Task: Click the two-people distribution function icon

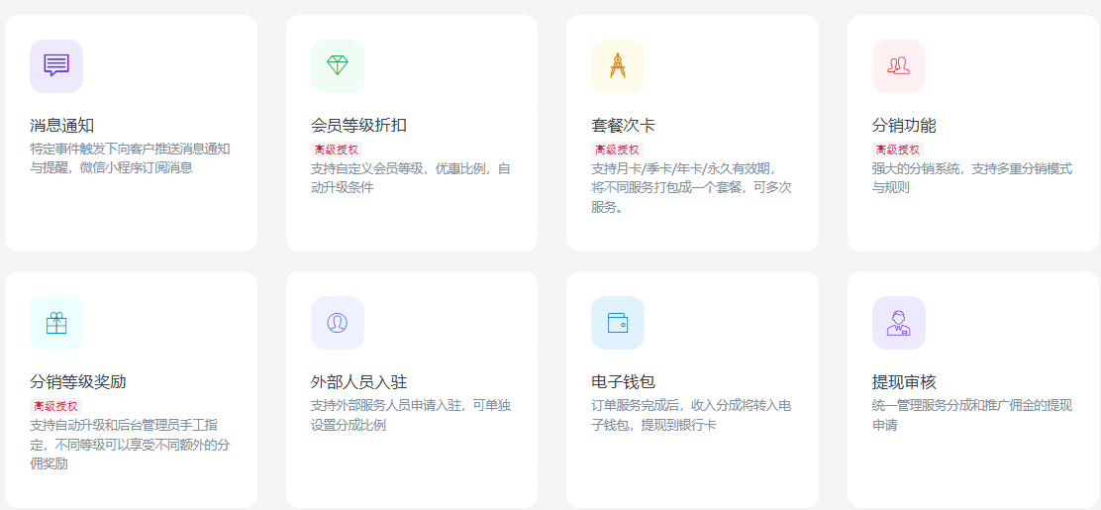Action: (x=899, y=65)
